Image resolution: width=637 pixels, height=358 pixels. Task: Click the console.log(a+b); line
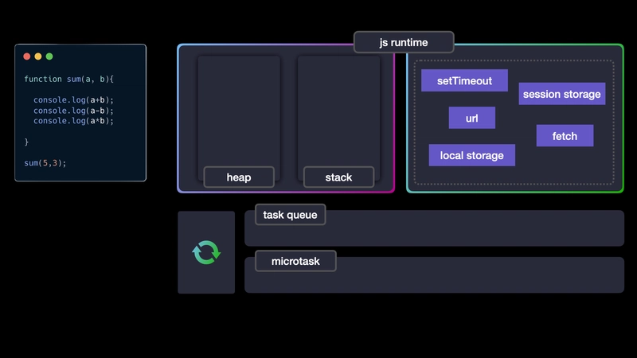coord(73,100)
